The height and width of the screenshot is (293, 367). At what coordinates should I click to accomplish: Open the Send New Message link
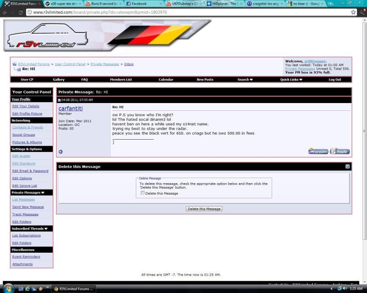(28, 207)
